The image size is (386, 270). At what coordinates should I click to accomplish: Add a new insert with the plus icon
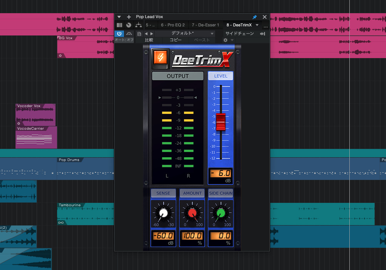129,17
